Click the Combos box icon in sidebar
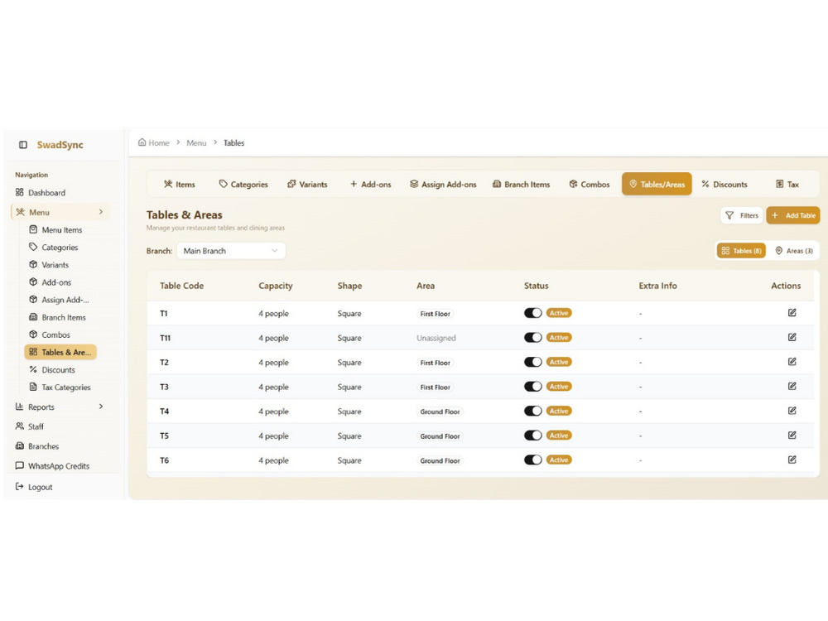 point(33,335)
